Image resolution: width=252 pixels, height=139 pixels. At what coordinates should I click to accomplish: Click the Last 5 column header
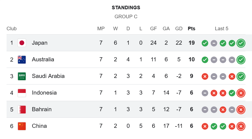coord(221,29)
